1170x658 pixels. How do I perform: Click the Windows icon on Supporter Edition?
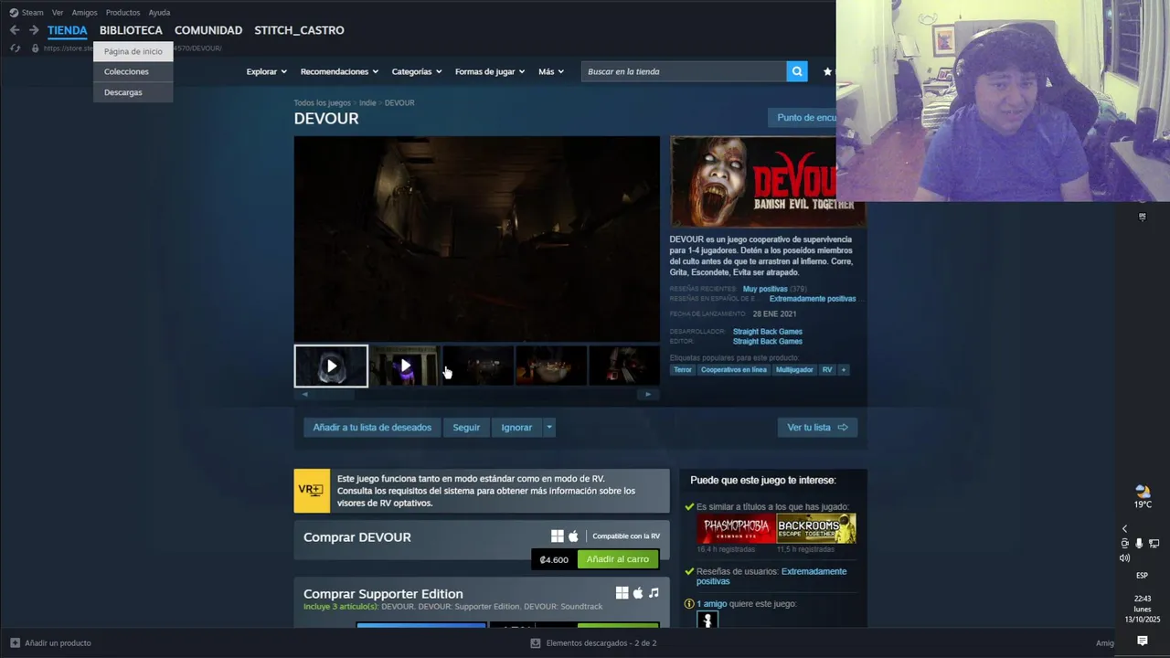click(x=622, y=593)
